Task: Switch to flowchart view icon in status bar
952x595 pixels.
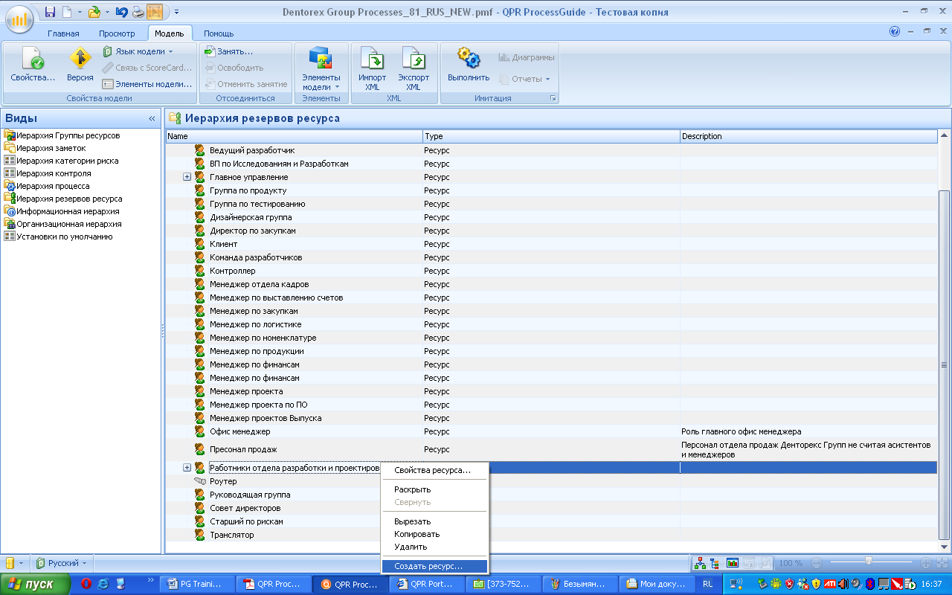Action: 699,563
